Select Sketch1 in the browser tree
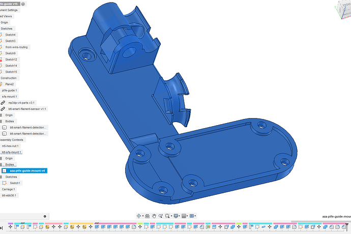 click(15, 183)
